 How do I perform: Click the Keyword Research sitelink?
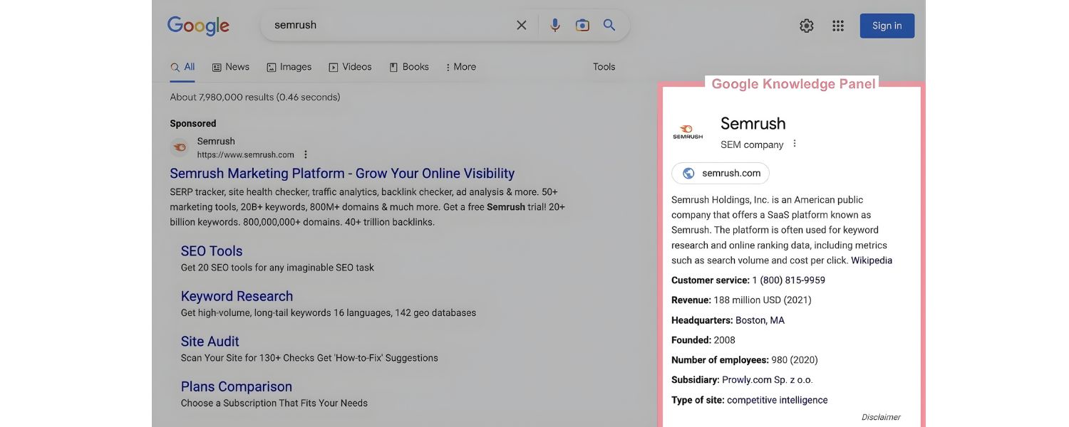(x=237, y=296)
